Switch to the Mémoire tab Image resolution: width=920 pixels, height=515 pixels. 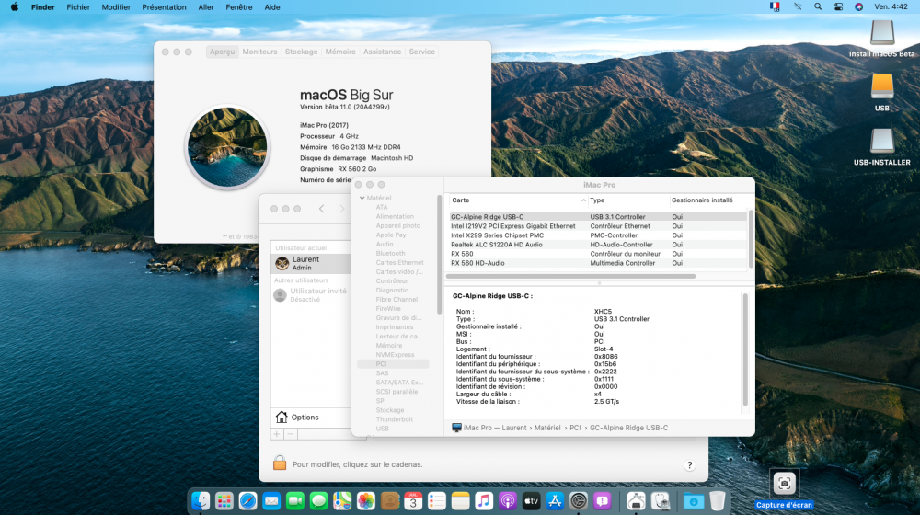(x=340, y=51)
